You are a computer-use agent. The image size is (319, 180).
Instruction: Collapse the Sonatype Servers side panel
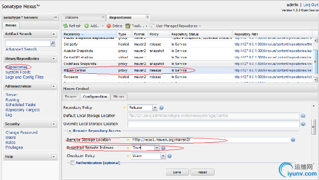(55, 17)
